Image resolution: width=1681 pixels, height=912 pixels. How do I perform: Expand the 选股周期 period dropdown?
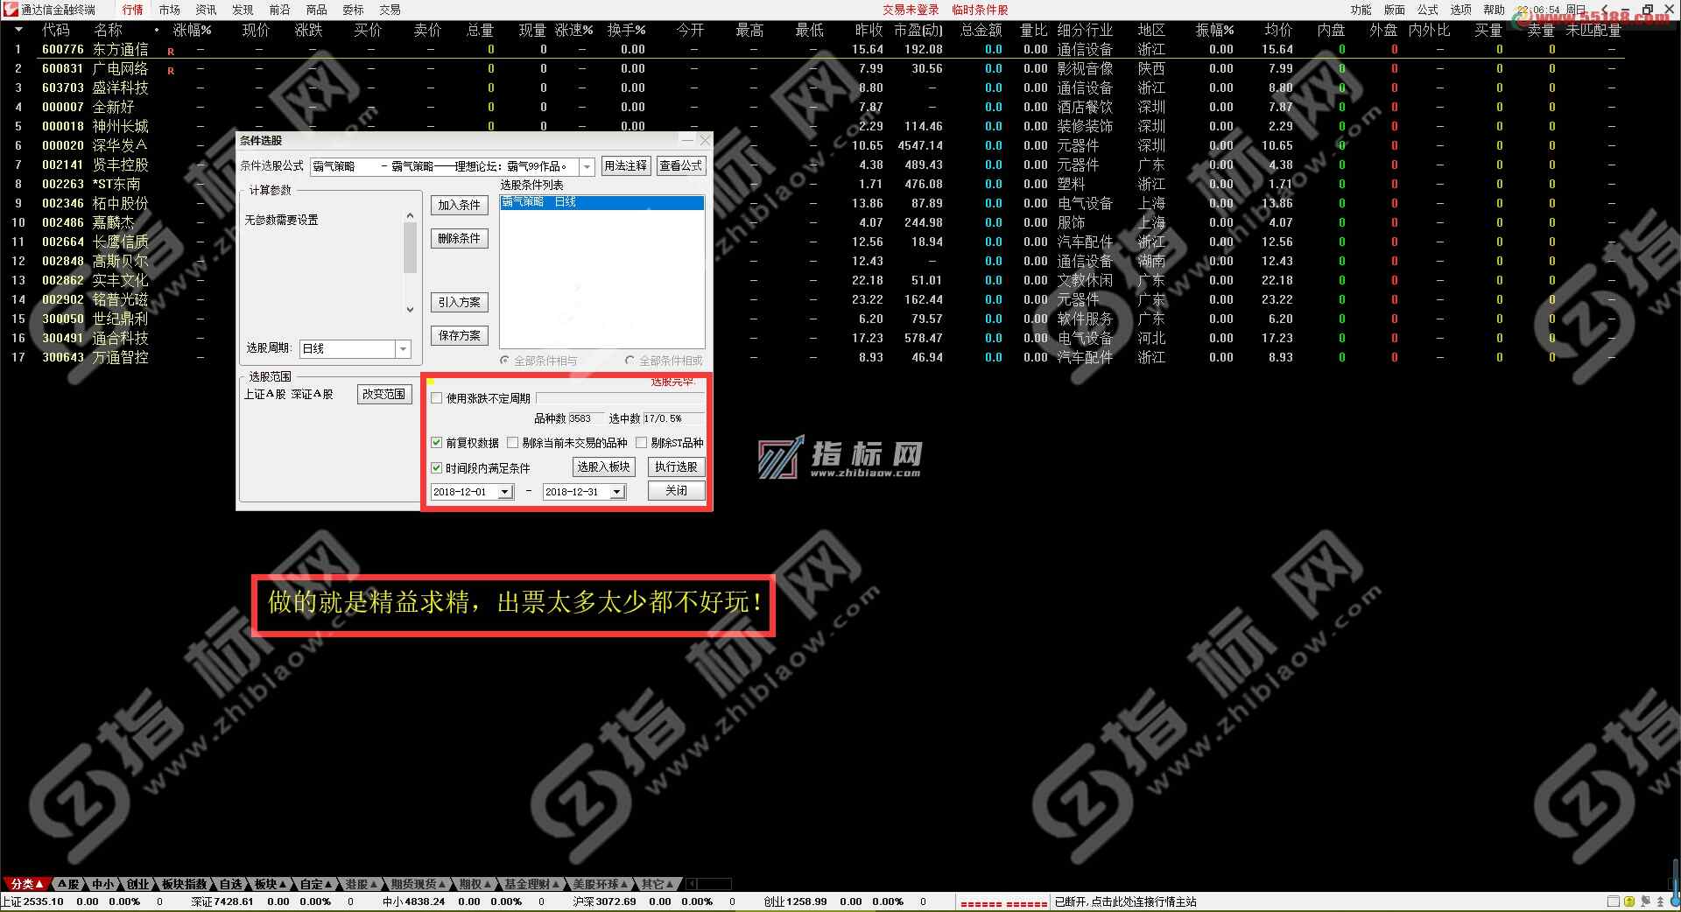click(403, 349)
